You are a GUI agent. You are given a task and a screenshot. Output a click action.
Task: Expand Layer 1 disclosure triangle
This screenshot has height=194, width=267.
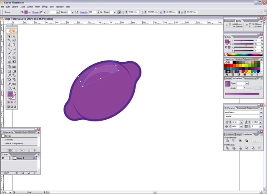click(11, 158)
